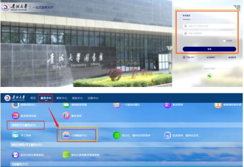244x167 pixels.
Task: Open the 学工系统 service icon
Action: [15, 136]
